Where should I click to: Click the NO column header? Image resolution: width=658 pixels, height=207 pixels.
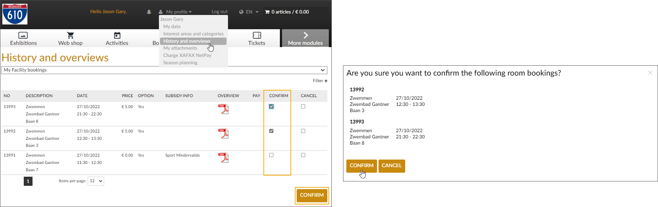coord(7,96)
